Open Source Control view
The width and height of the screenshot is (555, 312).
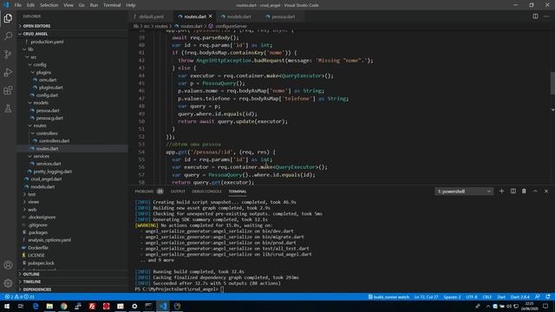8,54
